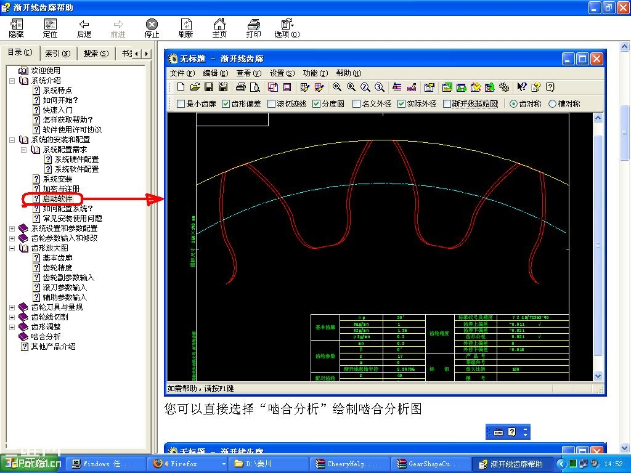Open the 基本齿廓 help topic
631x473 pixels.
pyautogui.click(x=57, y=258)
